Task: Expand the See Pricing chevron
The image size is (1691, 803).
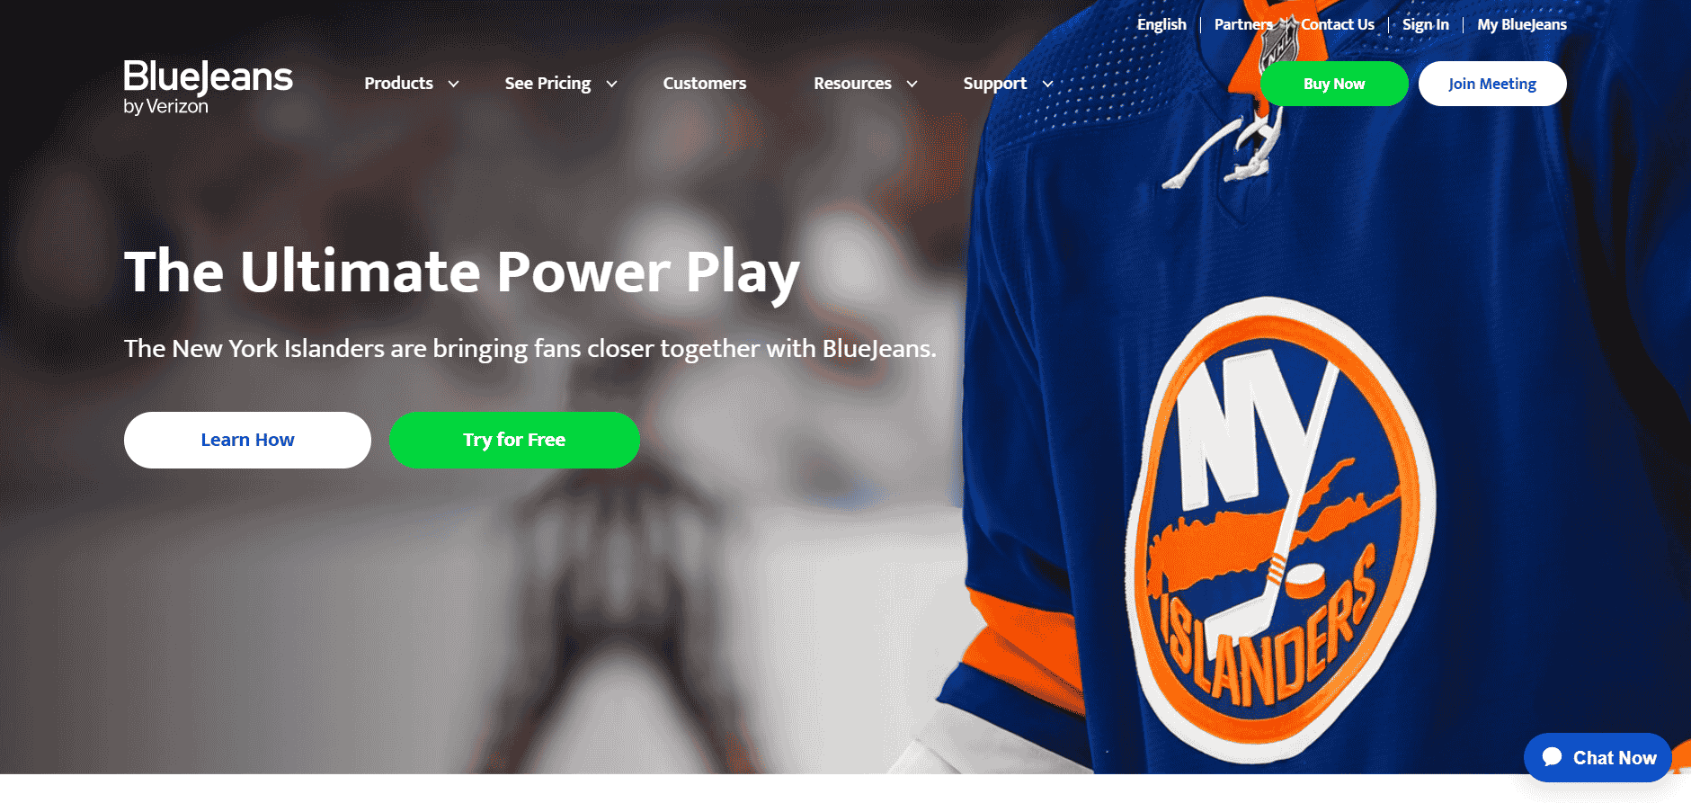Action: pyautogui.click(x=612, y=84)
